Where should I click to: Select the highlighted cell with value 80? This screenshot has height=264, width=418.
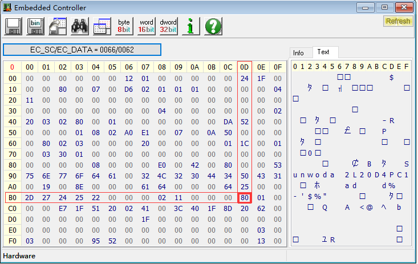[245, 198]
